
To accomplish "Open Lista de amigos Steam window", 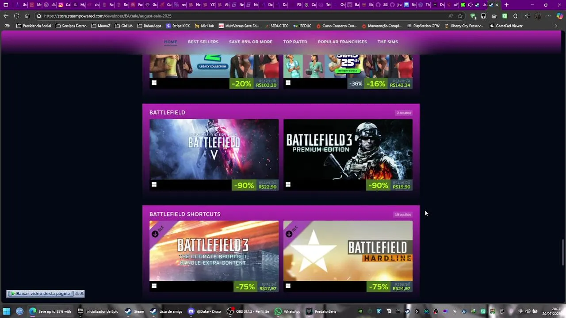I will [x=166, y=311].
